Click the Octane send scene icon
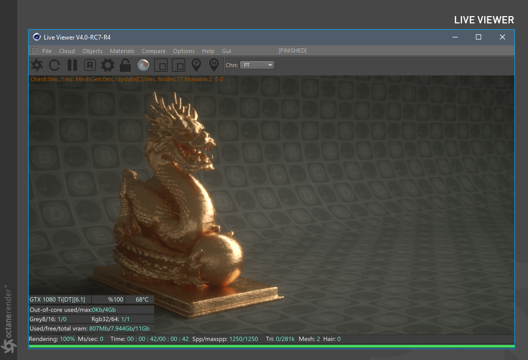The width and height of the screenshot is (528, 360). (37, 65)
